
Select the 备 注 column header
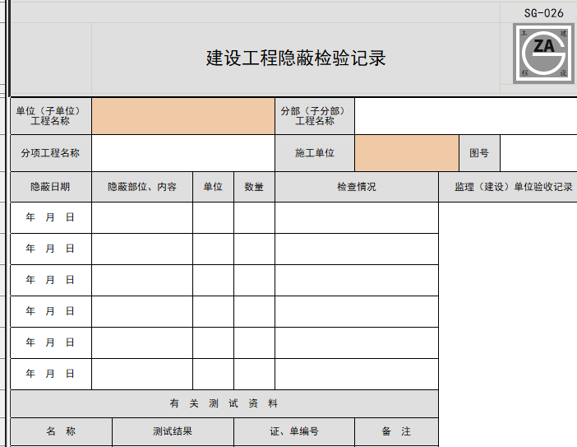[396, 431]
